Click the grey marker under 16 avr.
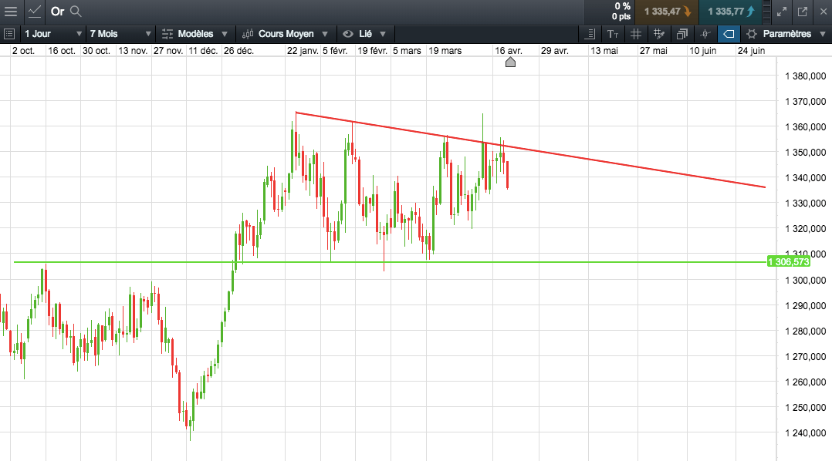Image resolution: width=832 pixels, height=461 pixels. tap(510, 62)
